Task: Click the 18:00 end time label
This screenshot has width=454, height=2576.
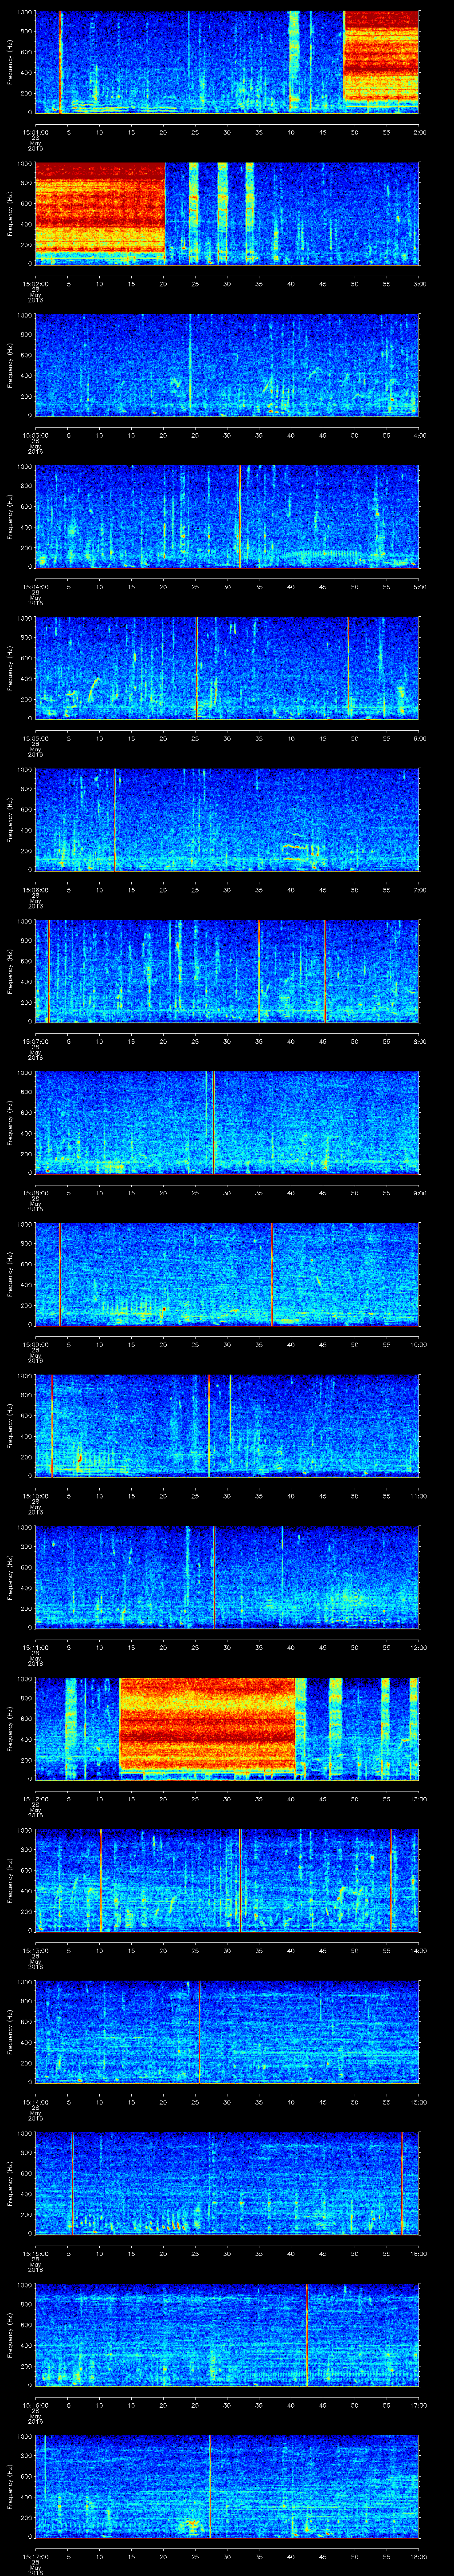Action: click(x=419, y=2556)
